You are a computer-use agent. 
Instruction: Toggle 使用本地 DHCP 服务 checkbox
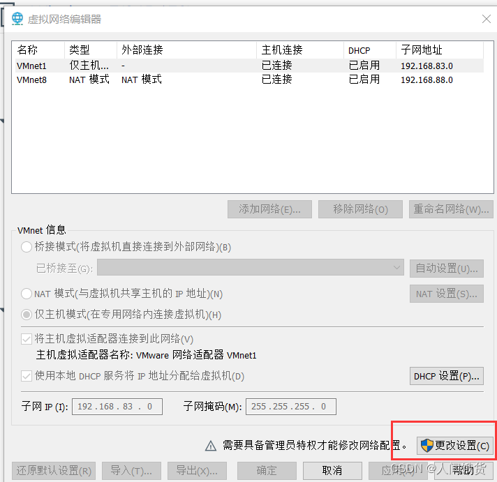[x=27, y=376]
